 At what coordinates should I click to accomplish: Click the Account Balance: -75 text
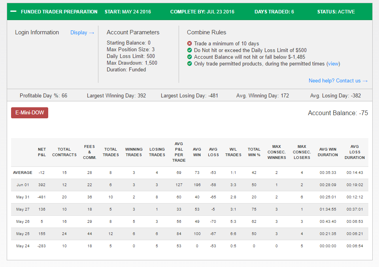point(338,113)
